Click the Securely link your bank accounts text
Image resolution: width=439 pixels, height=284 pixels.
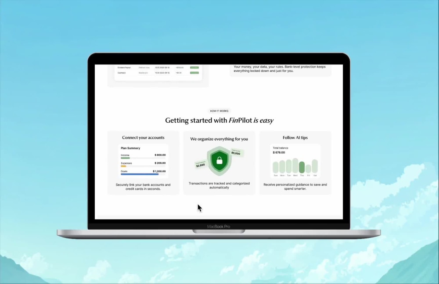pyautogui.click(x=143, y=187)
